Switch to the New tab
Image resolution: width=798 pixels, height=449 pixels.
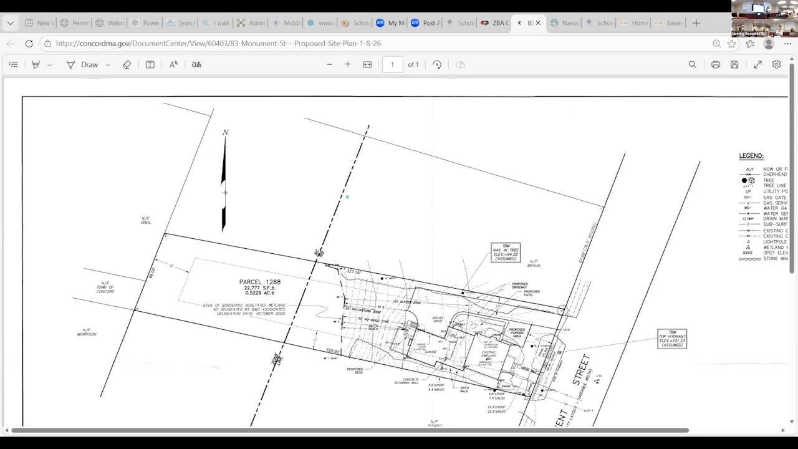pos(38,23)
